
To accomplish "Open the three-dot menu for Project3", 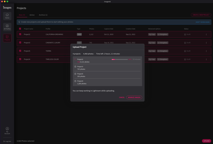I will tap(206, 43).
